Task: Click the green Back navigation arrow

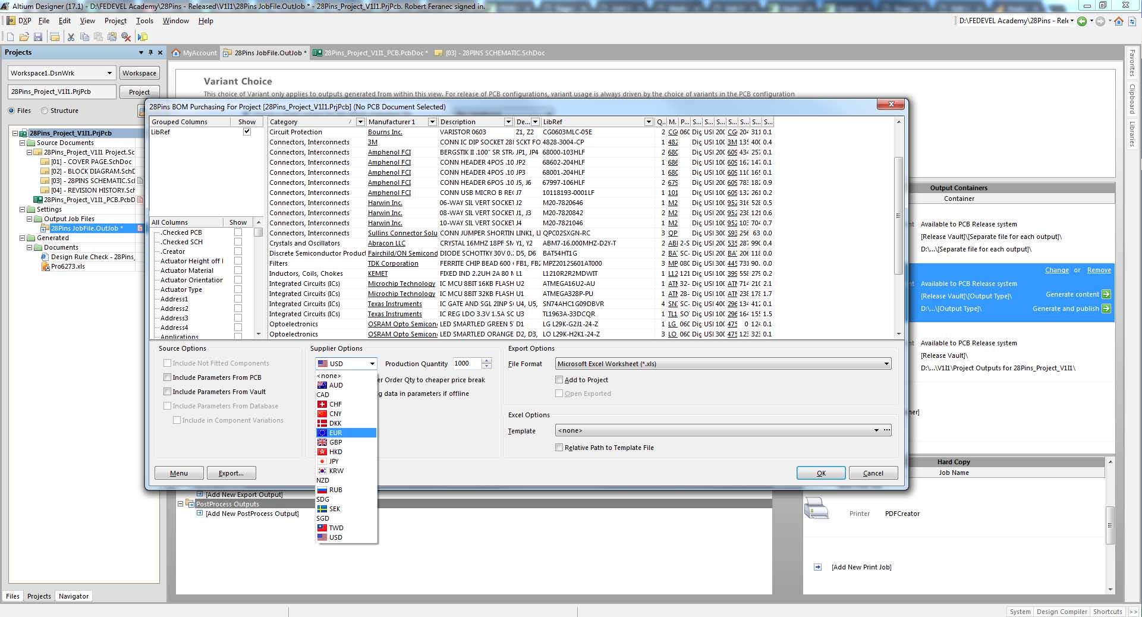Action: pos(1082,21)
